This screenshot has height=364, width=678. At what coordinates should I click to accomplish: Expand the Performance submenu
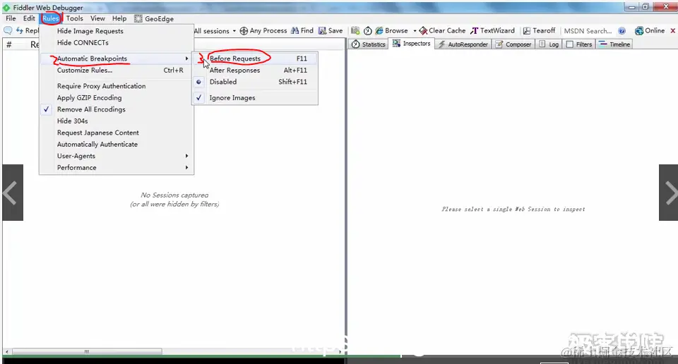click(117, 167)
